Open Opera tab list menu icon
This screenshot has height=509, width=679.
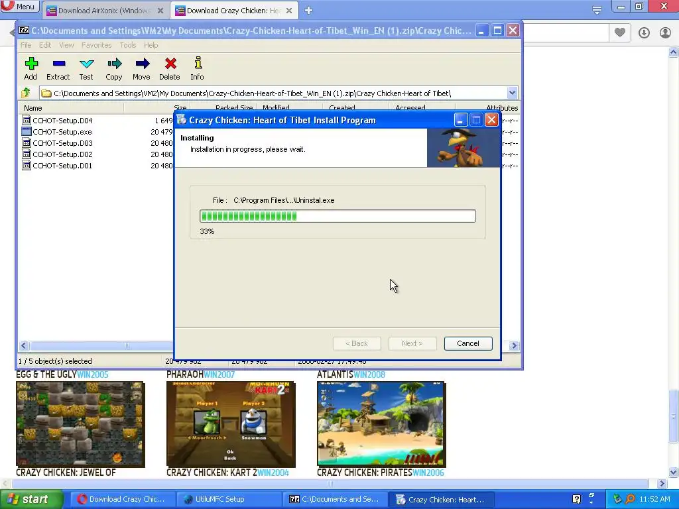(597, 10)
